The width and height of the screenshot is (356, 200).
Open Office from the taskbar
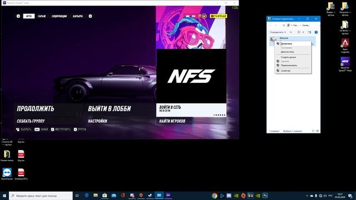(x=123, y=195)
